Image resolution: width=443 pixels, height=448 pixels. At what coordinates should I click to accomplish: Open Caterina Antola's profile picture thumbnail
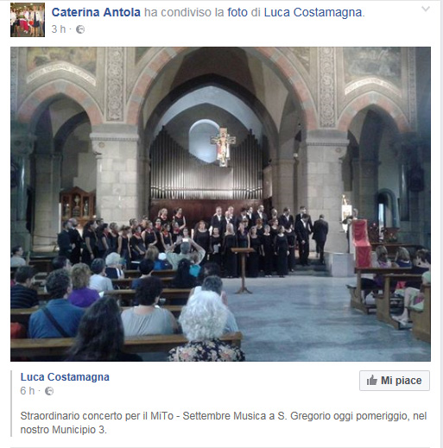coord(28,20)
